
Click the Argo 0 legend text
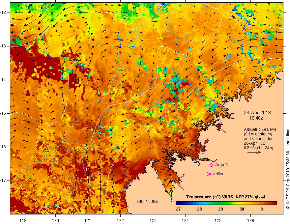221,165
